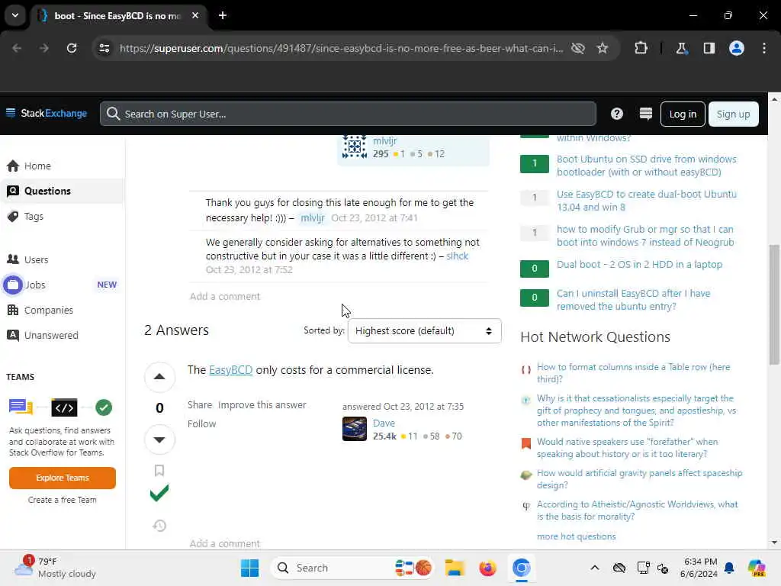Upvote Dave's answer

[x=159, y=377]
